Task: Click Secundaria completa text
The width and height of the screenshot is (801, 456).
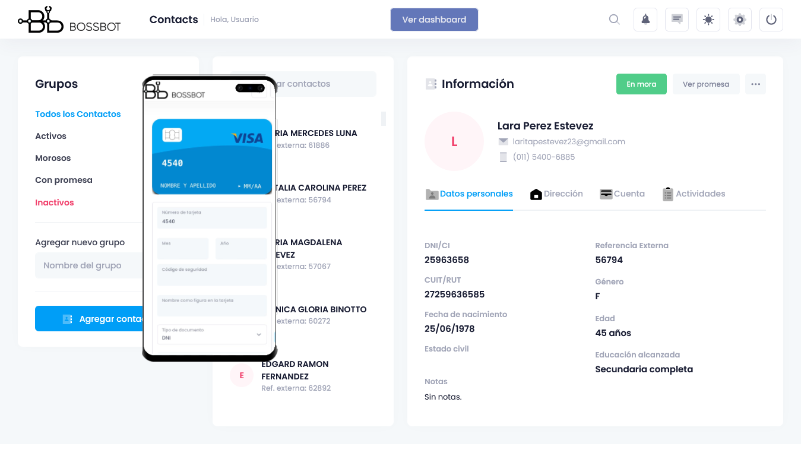Action: (x=644, y=369)
